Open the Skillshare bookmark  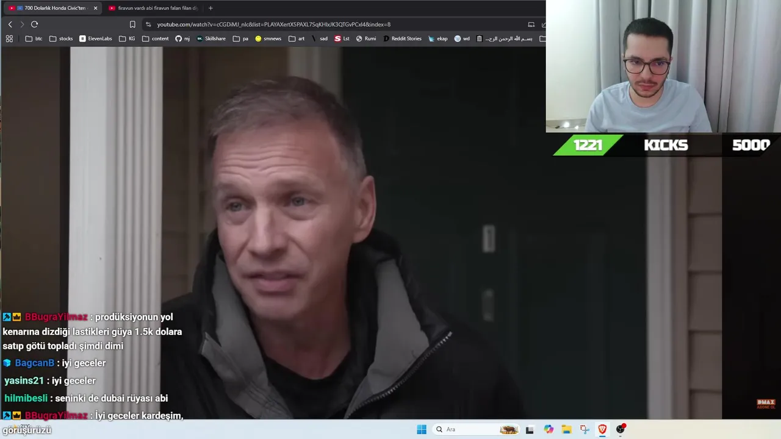click(x=211, y=38)
